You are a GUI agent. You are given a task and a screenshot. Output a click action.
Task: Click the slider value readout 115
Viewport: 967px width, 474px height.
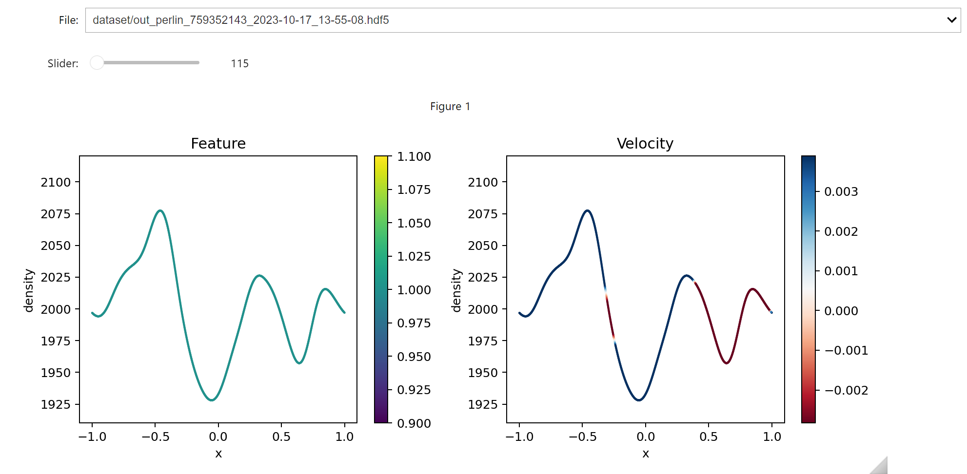point(239,64)
